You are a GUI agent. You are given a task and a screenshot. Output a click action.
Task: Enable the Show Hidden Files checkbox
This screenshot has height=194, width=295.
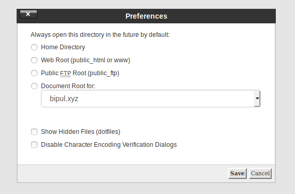pyautogui.click(x=34, y=132)
